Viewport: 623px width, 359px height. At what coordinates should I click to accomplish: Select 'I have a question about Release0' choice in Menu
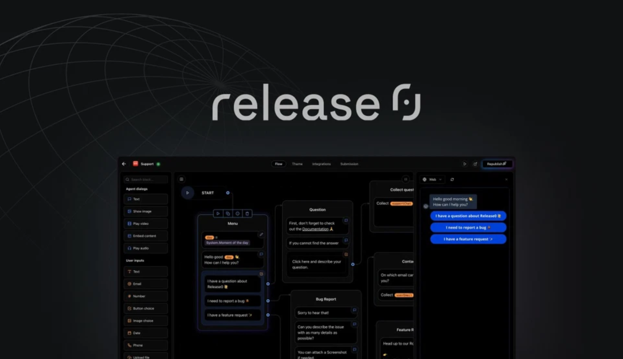coord(232,284)
